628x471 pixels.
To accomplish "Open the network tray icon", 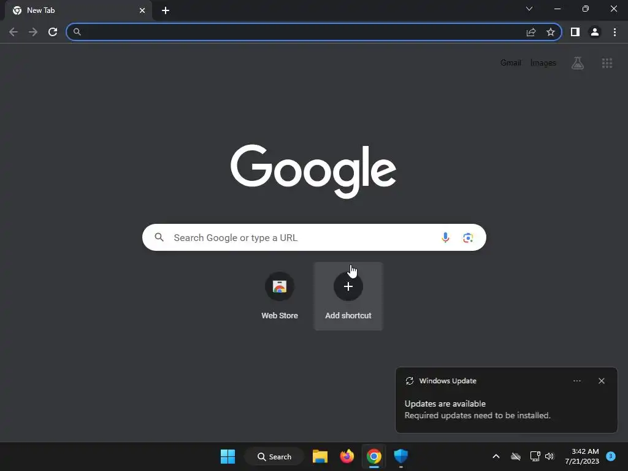I will (535, 456).
